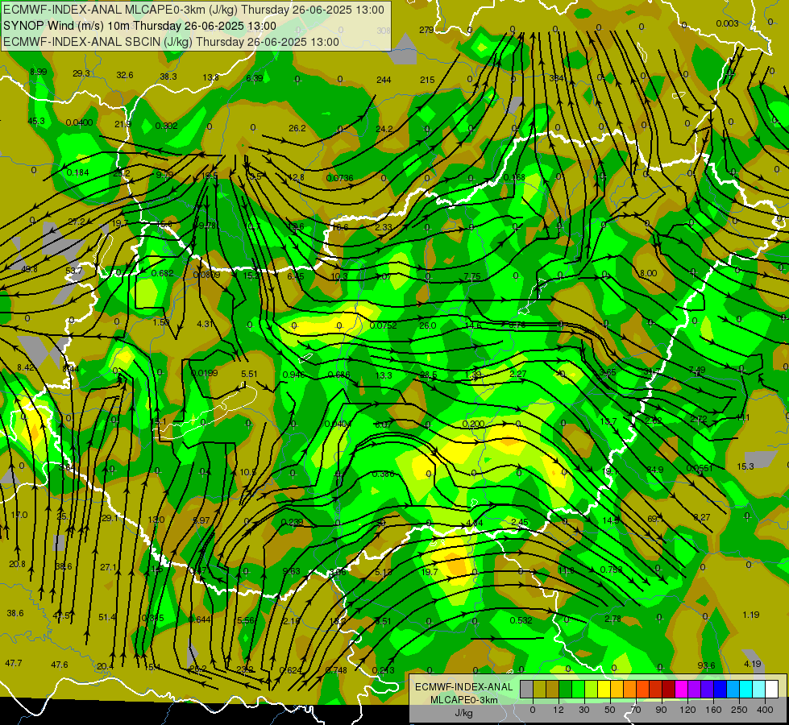Screen dimensions: 789x725
Task: Click the map value '0.0551'
Action: [x=700, y=468]
